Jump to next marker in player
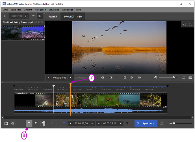The image size is (195, 142). point(140,78)
